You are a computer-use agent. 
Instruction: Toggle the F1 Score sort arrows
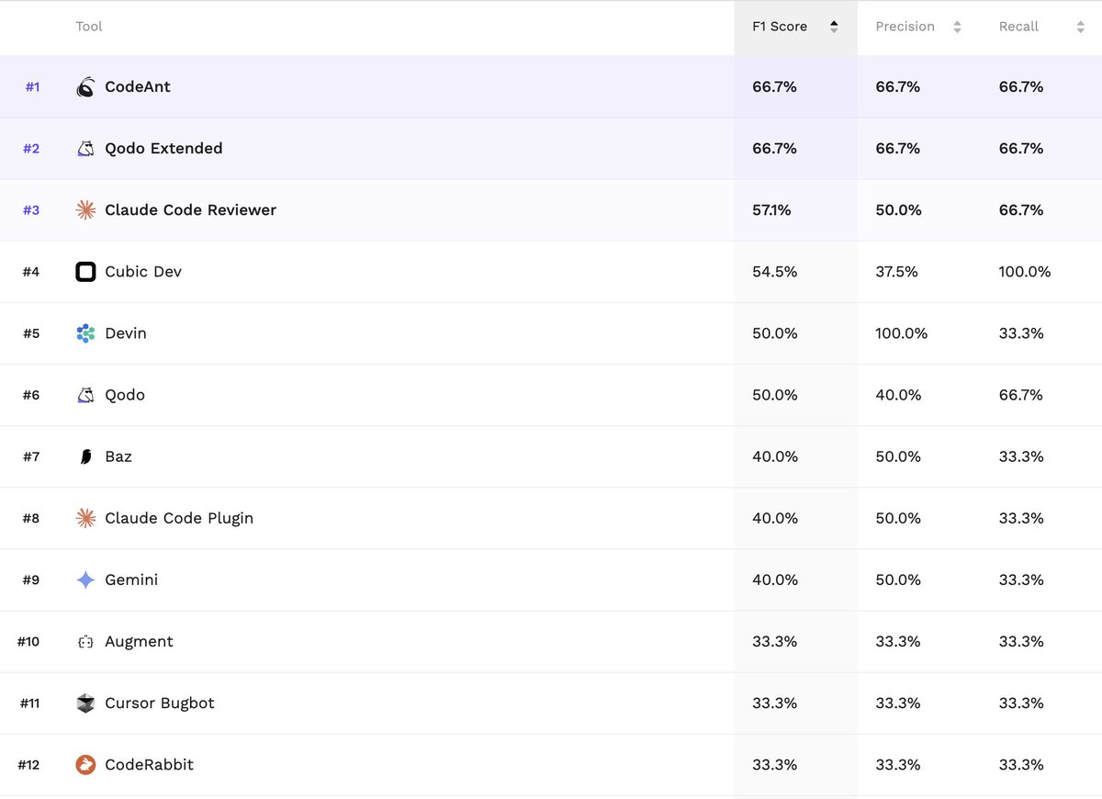point(834,27)
